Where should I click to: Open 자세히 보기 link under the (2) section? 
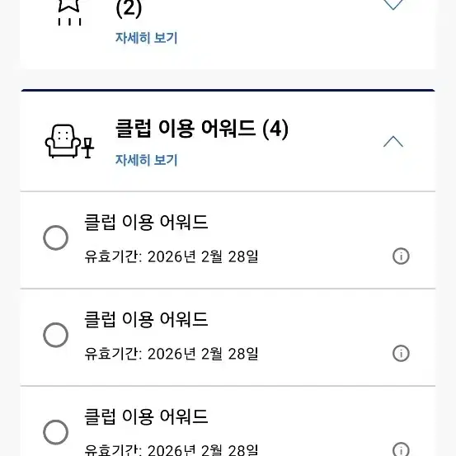click(x=146, y=38)
